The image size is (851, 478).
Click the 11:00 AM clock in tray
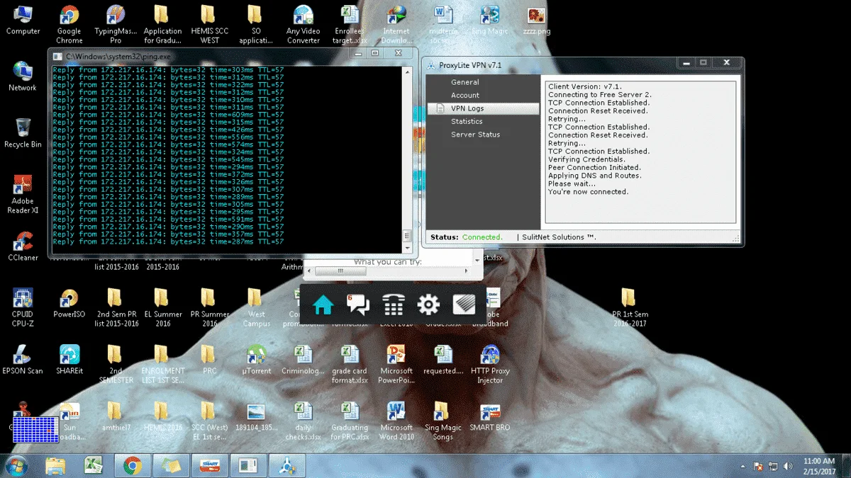(x=819, y=461)
